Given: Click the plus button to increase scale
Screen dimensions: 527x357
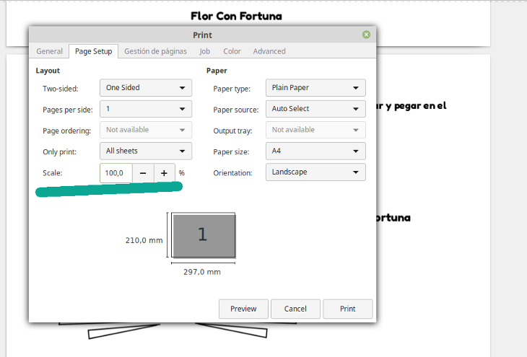Looking at the screenshot, I should click(165, 173).
